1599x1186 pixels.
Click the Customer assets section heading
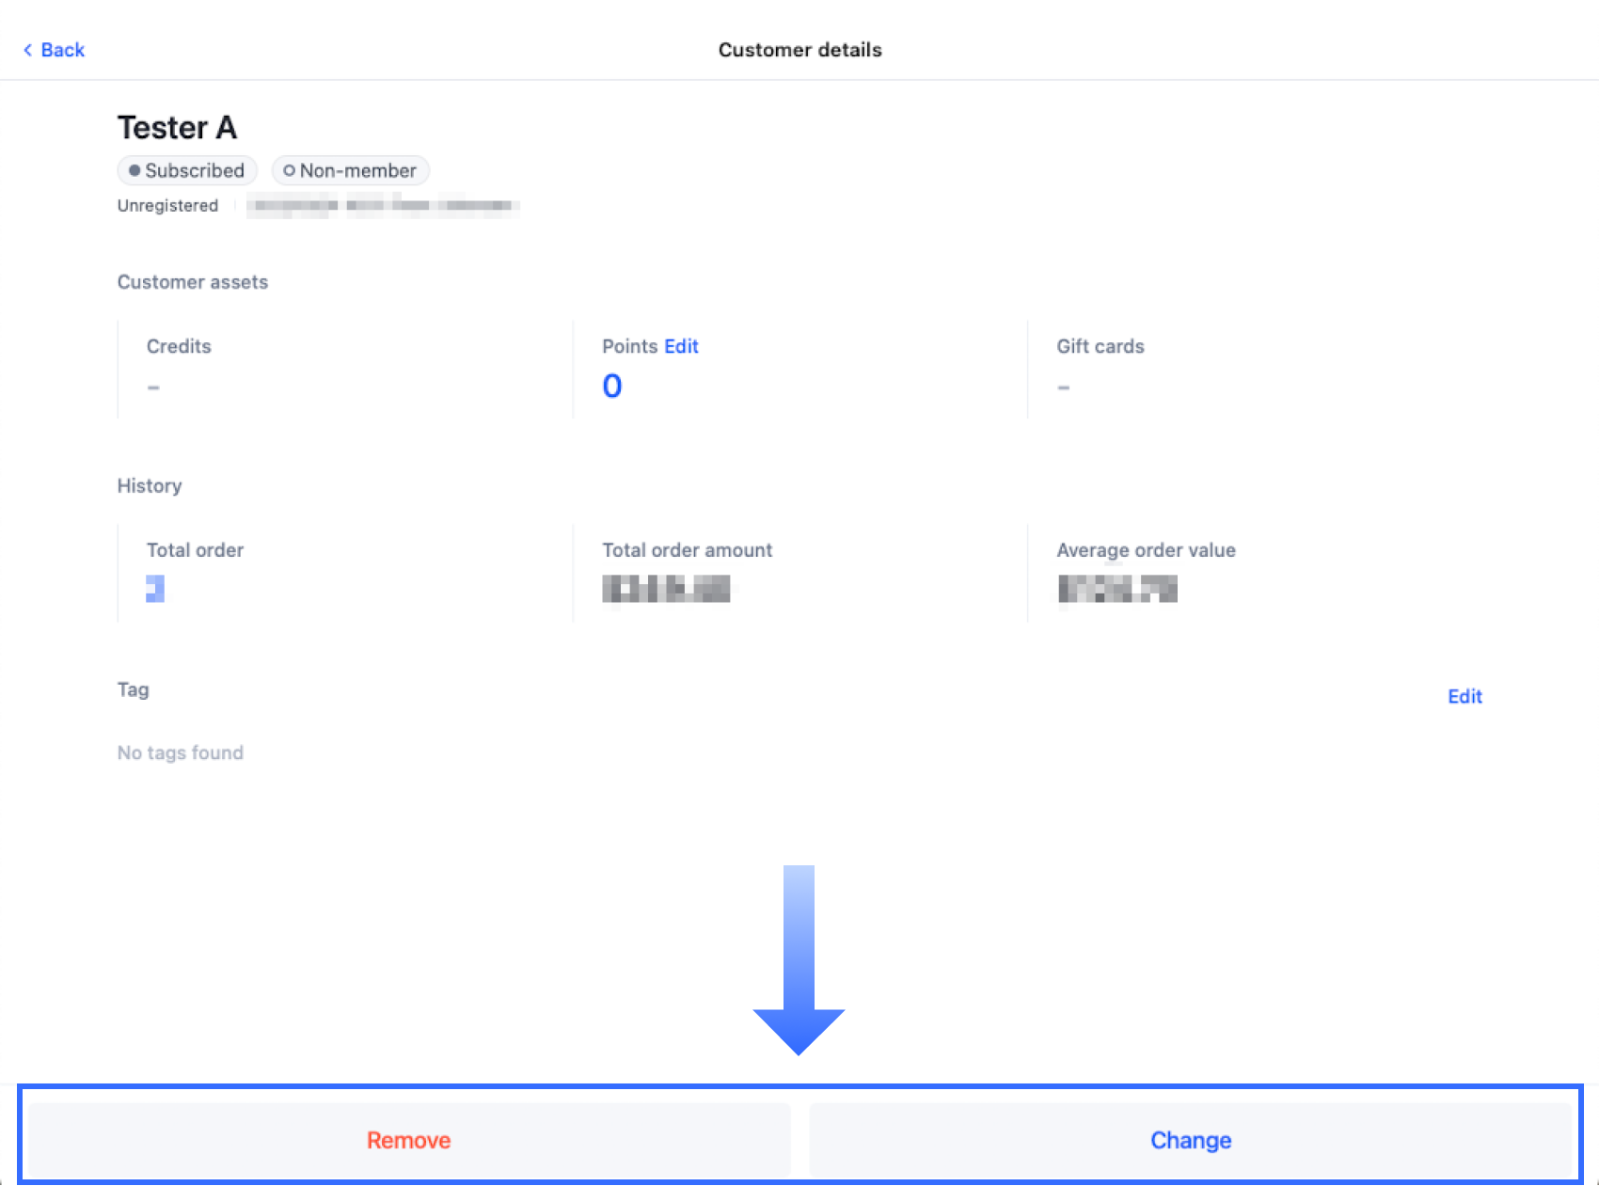click(193, 282)
